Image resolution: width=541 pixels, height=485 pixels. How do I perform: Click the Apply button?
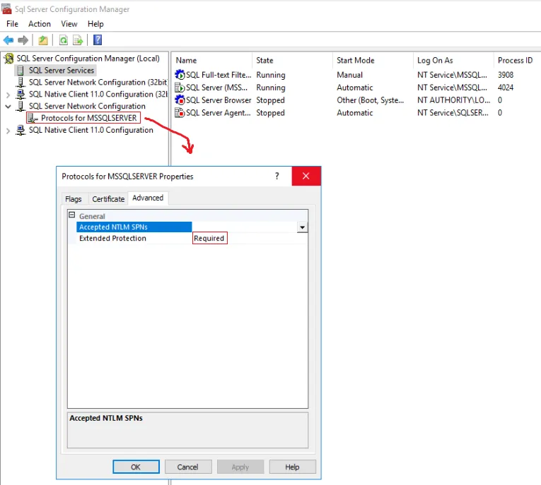tap(240, 467)
